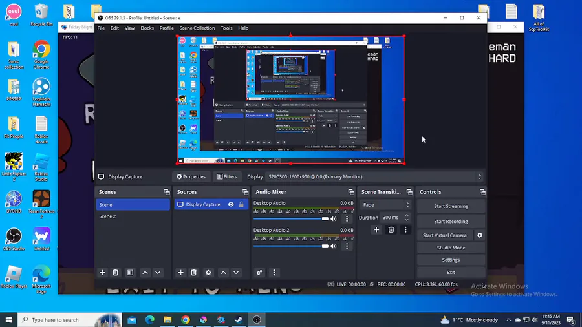Select Scene in Scenes list
Image resolution: width=582 pixels, height=327 pixels.
pos(133,205)
